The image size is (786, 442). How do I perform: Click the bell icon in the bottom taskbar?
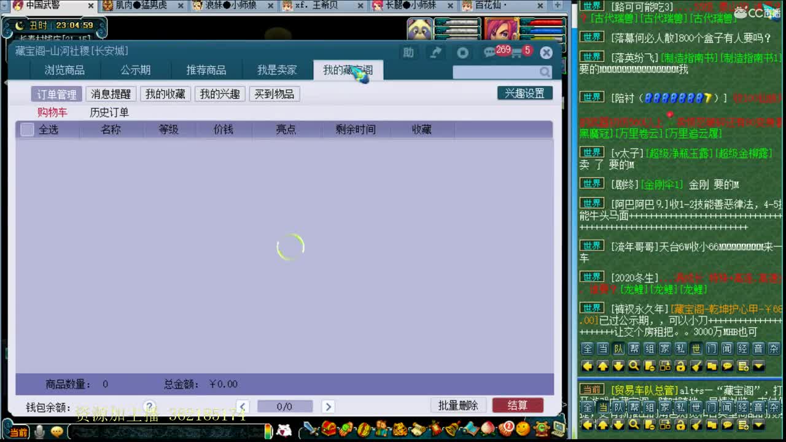(x=451, y=431)
